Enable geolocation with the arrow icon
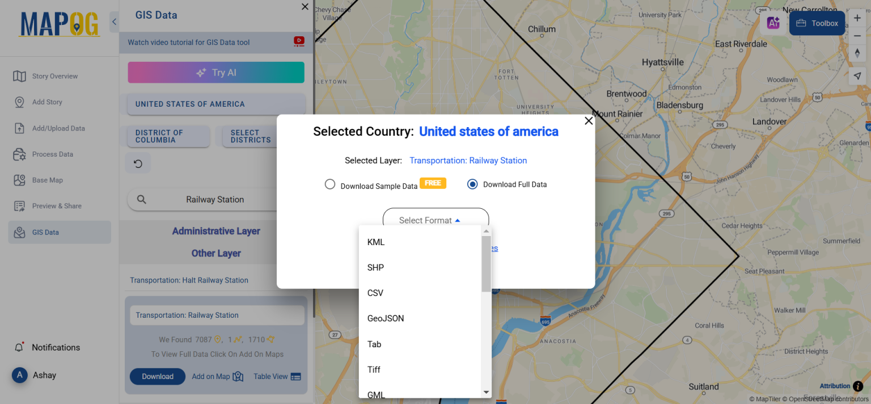This screenshot has width=871, height=404. click(x=858, y=75)
